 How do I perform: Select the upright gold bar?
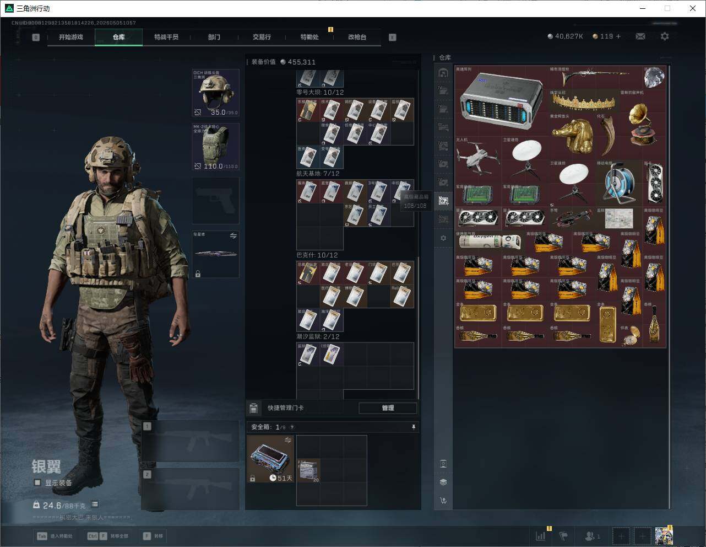tap(607, 324)
